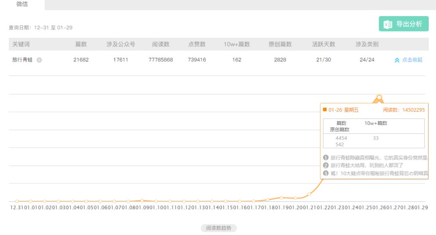
Task: Click the chart data point at 01.09
Action: click(x=142, y=200)
